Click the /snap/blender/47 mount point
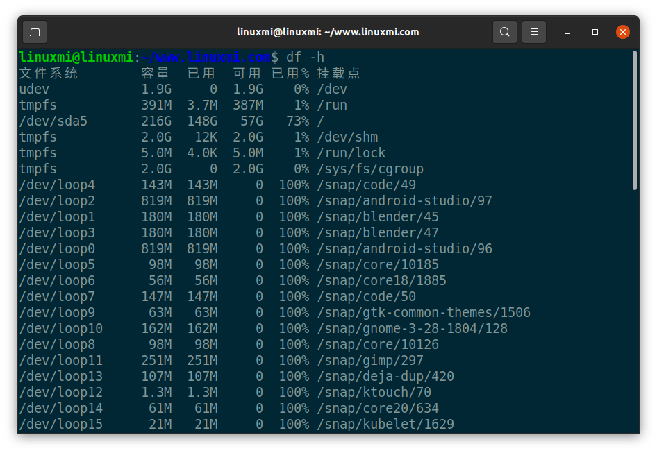The width and height of the screenshot is (657, 453). (x=378, y=233)
